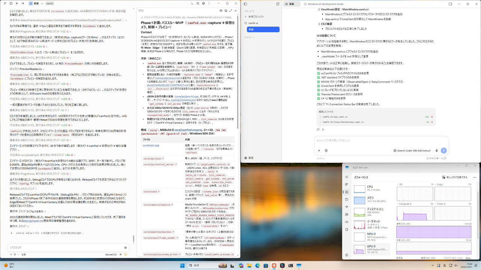481x270 pixels.
Task: Click plus icon below command input in left window
Action: pos(11,254)
